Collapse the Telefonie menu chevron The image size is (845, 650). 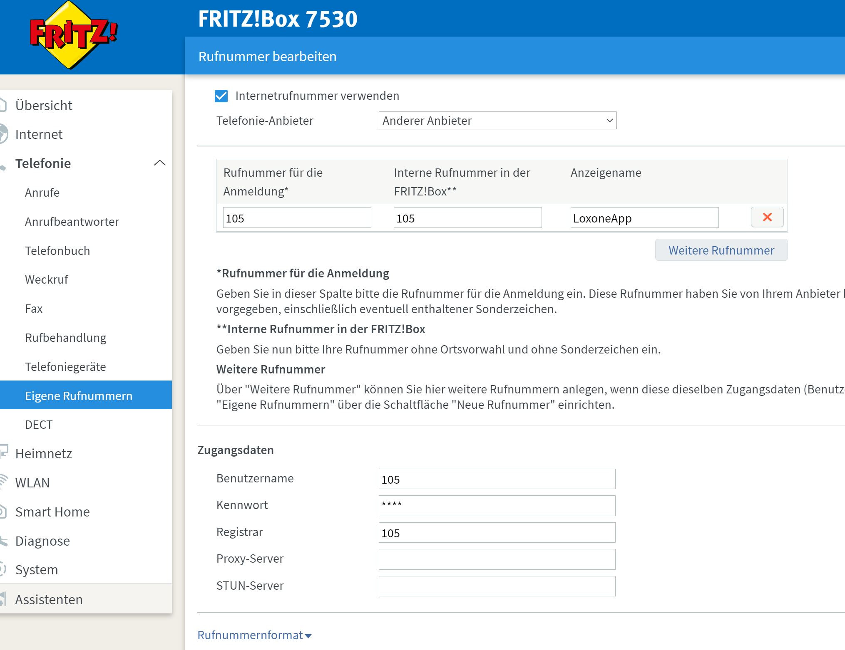[160, 163]
